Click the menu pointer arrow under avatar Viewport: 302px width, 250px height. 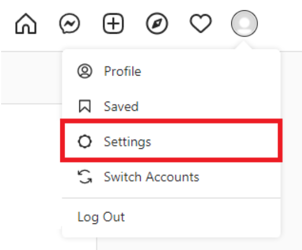[x=244, y=46]
